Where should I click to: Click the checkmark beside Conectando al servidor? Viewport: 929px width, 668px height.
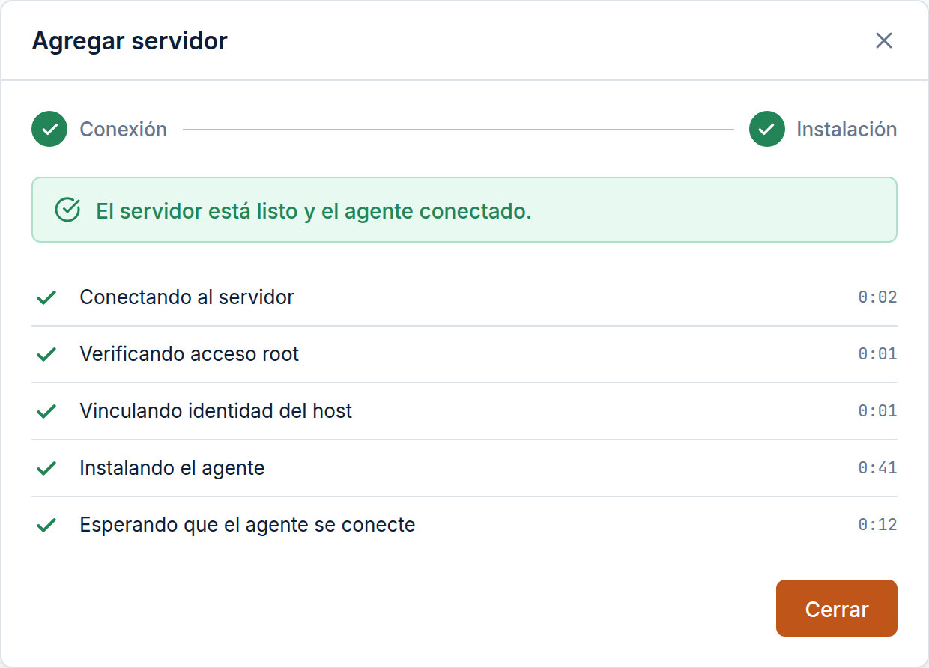pos(46,297)
